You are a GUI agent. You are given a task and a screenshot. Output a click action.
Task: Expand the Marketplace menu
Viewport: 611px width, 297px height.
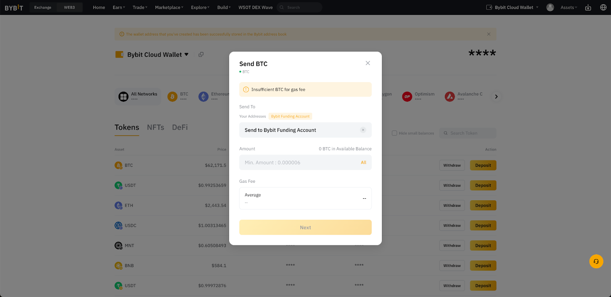(169, 7)
